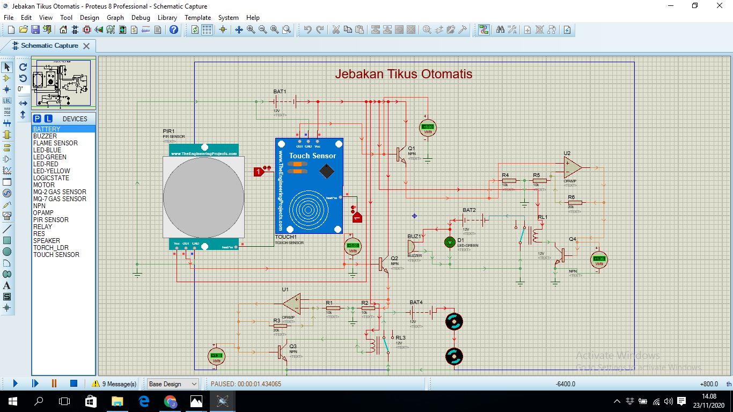Open the PCB Layout chip icon
Screen dimensions: 733x412
pyautogui.click(x=86, y=30)
